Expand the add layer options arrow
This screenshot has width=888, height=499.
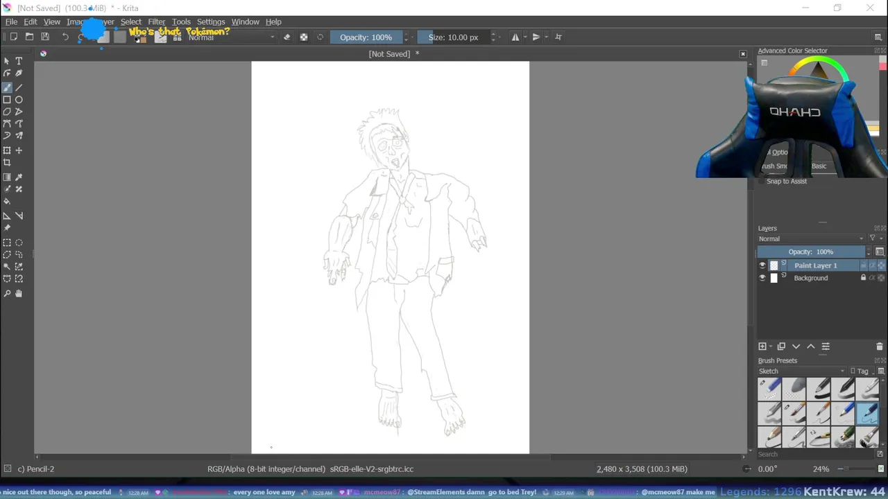pos(770,347)
